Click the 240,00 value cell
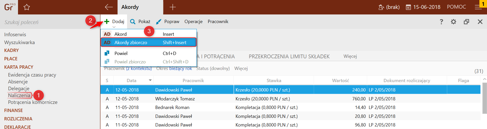 pyautogui.click(x=340, y=90)
